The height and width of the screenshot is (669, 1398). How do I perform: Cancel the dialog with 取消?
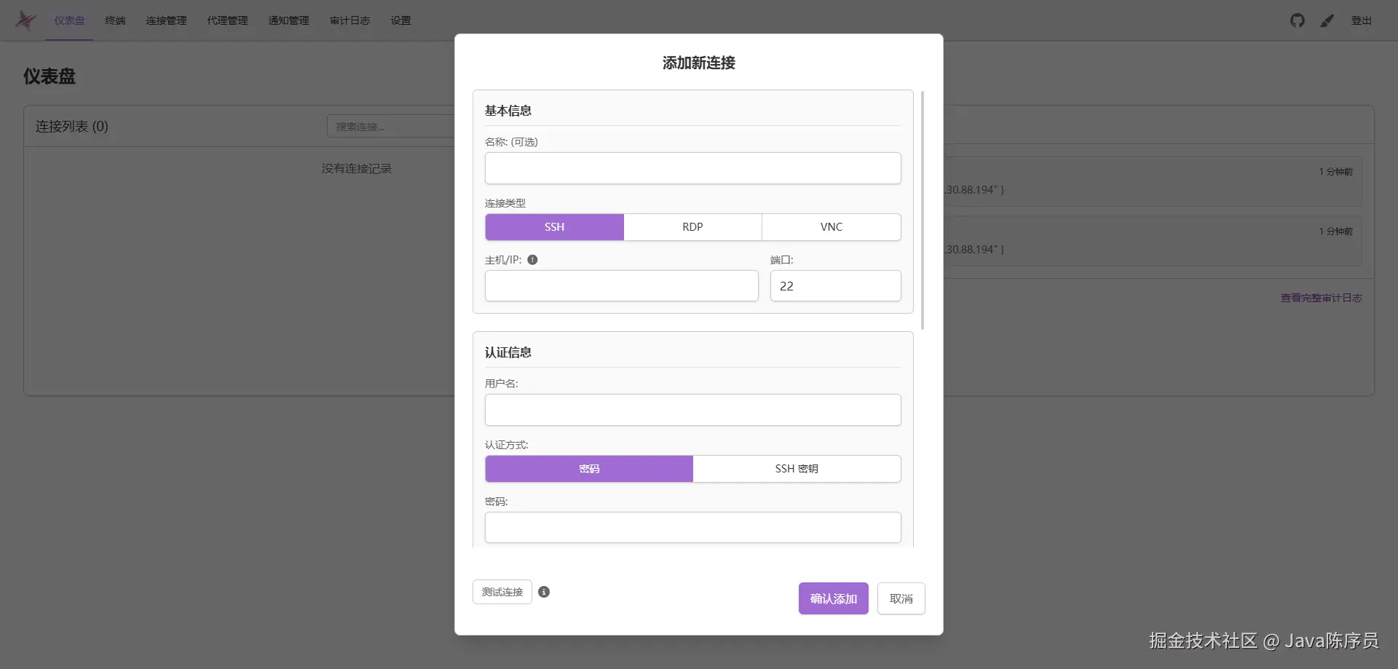pyautogui.click(x=901, y=598)
